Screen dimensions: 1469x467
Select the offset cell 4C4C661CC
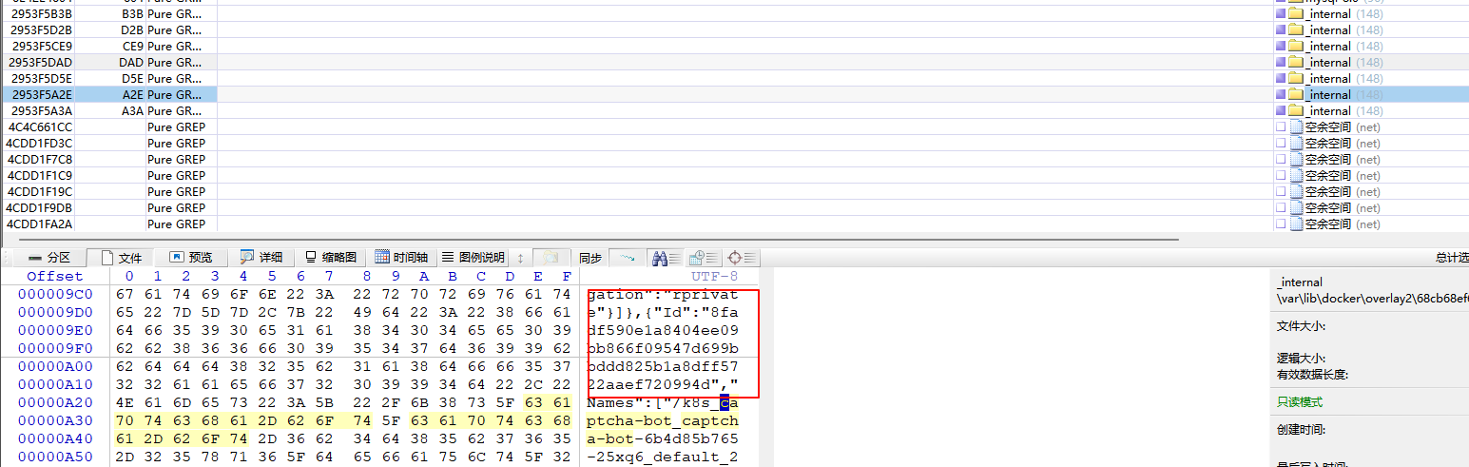40,127
